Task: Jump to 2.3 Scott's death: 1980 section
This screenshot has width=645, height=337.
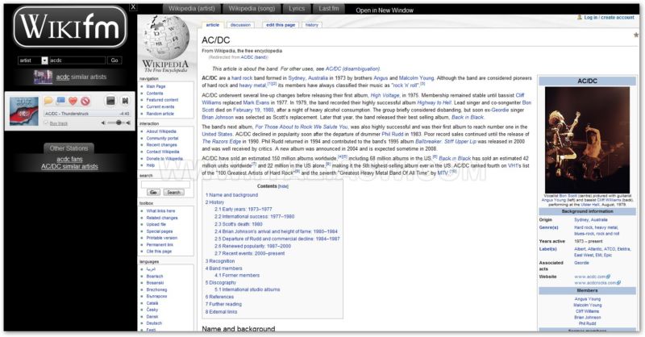Action: [238, 224]
